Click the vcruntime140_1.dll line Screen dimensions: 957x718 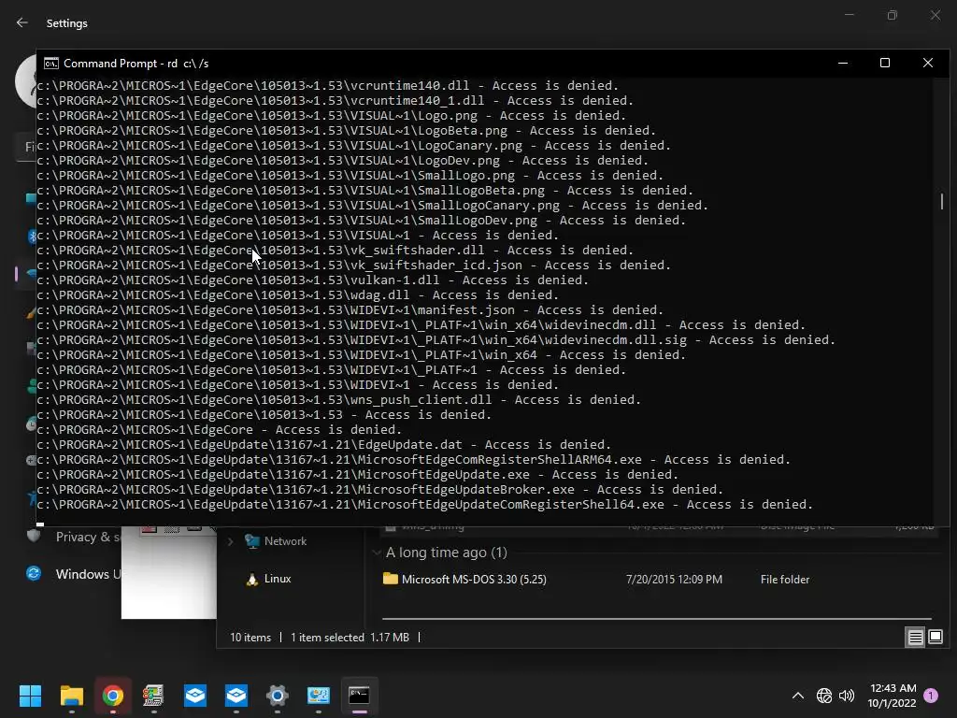point(336,101)
